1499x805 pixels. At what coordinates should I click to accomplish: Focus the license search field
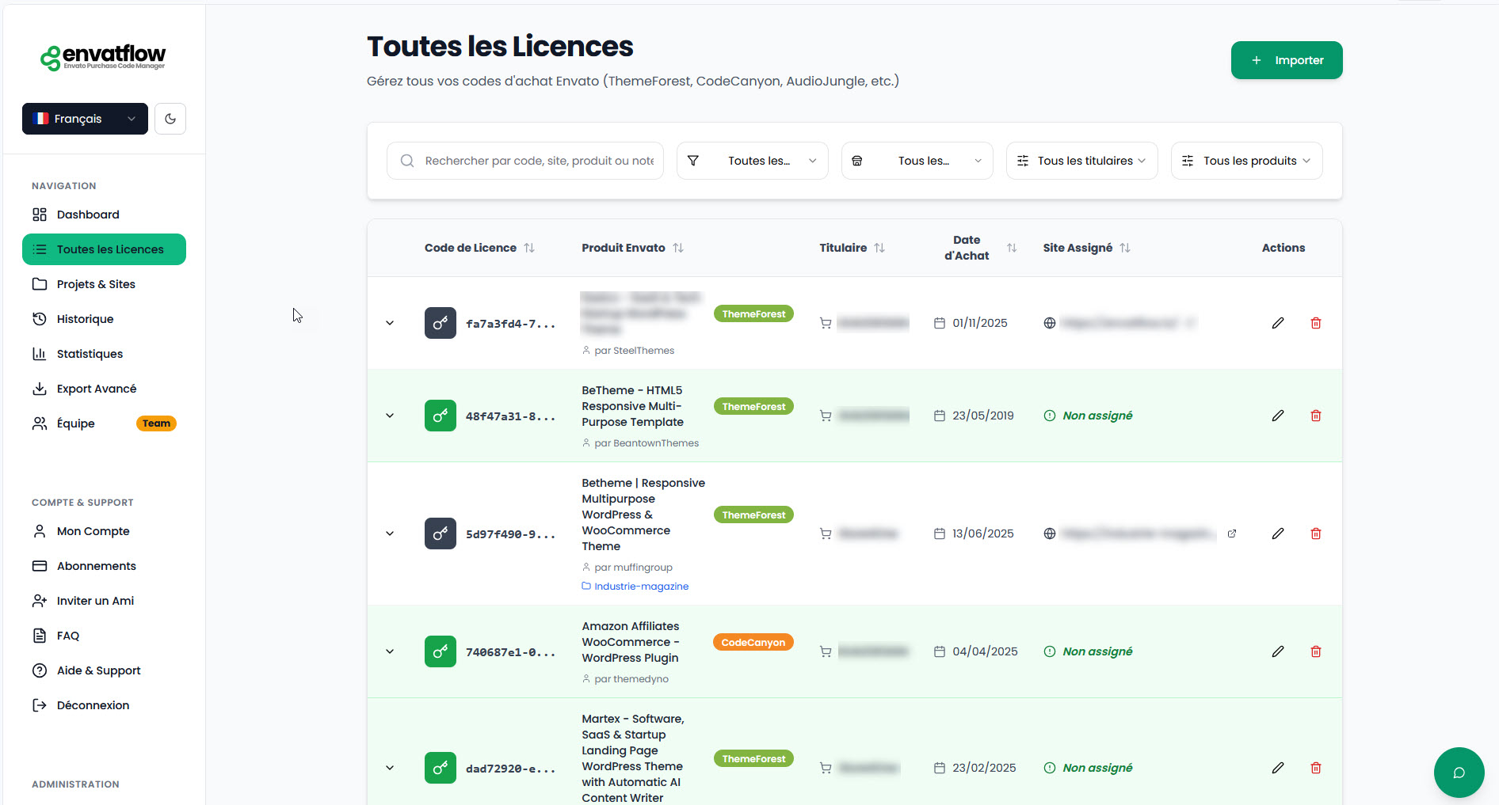[x=538, y=161]
